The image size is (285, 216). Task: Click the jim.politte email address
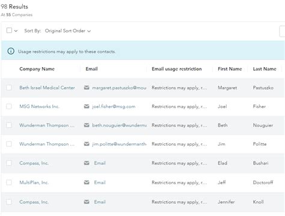tap(119, 144)
